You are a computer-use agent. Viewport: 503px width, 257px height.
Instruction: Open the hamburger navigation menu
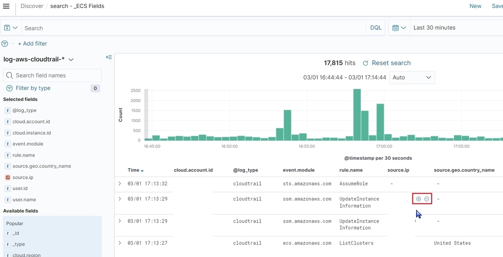click(x=6, y=6)
